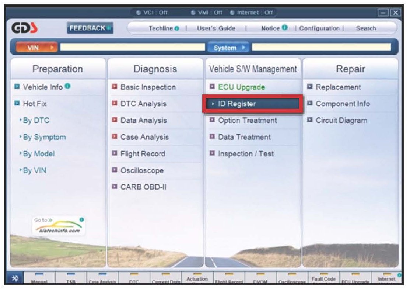This screenshot has width=410, height=291.
Task: Expand the orange VIN selector button
Action: 36,48
